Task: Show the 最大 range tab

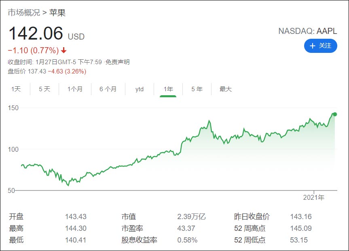Action: (226, 89)
